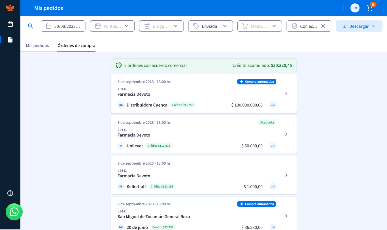Click the JM avatar on order 9142
Image resolution: width=387 pixels, height=230 pixels.
(x=273, y=187)
